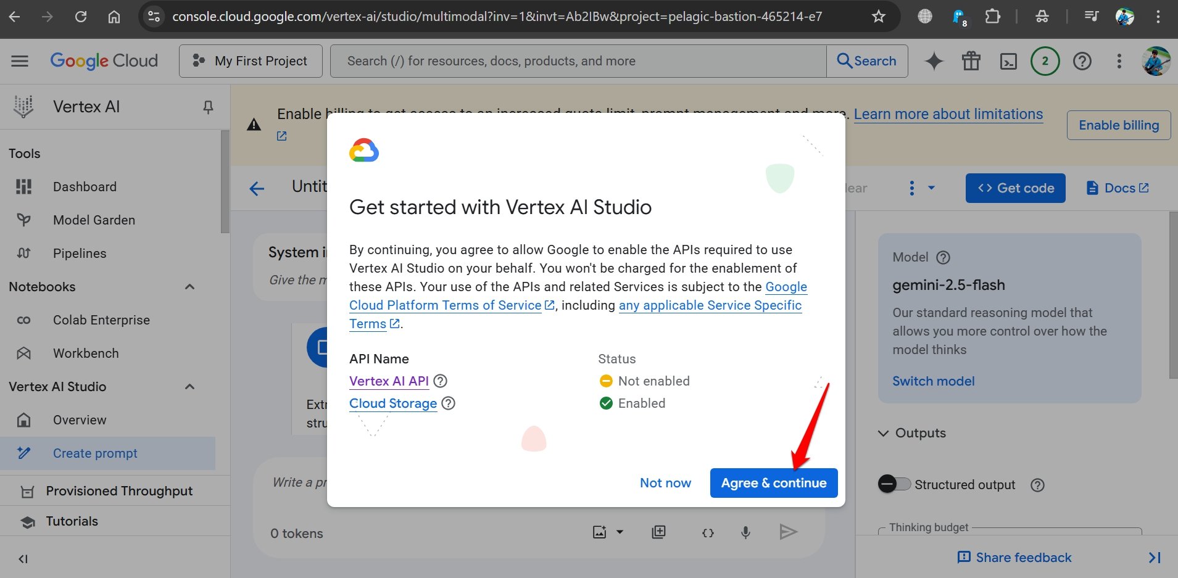The height and width of the screenshot is (578, 1178).
Task: Open notifications badge showing 2
Action: (1045, 61)
